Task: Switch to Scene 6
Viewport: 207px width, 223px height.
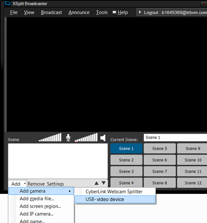Action: 160,160
